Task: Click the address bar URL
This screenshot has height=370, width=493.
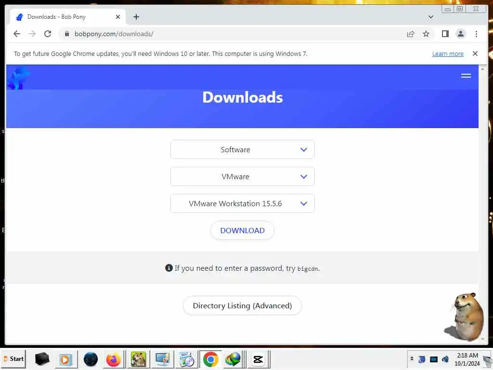Action: 114,34
